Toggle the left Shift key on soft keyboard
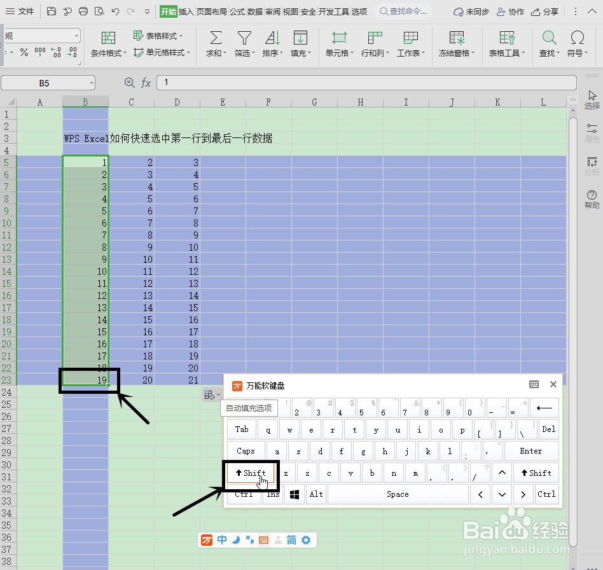 click(x=251, y=473)
